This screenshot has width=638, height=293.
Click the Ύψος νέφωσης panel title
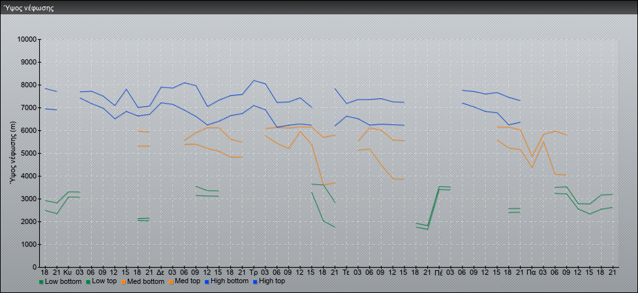click(x=29, y=8)
